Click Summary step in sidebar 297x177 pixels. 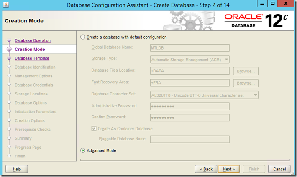[23, 138]
